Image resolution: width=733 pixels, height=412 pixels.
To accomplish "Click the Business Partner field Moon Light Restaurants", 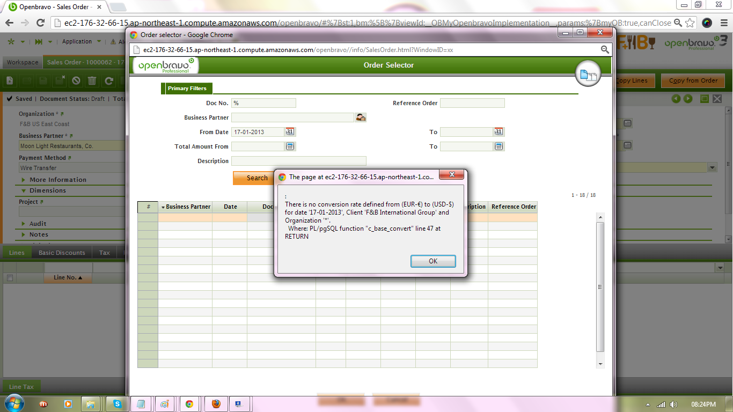I will (x=72, y=146).
